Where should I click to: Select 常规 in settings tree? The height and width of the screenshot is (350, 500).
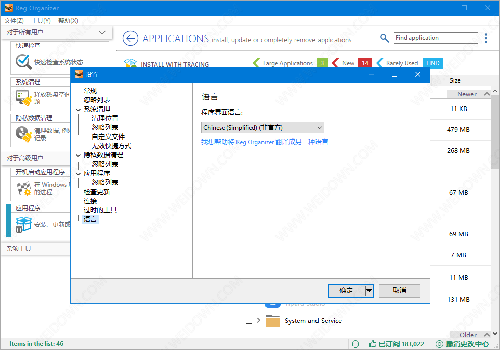(x=90, y=91)
